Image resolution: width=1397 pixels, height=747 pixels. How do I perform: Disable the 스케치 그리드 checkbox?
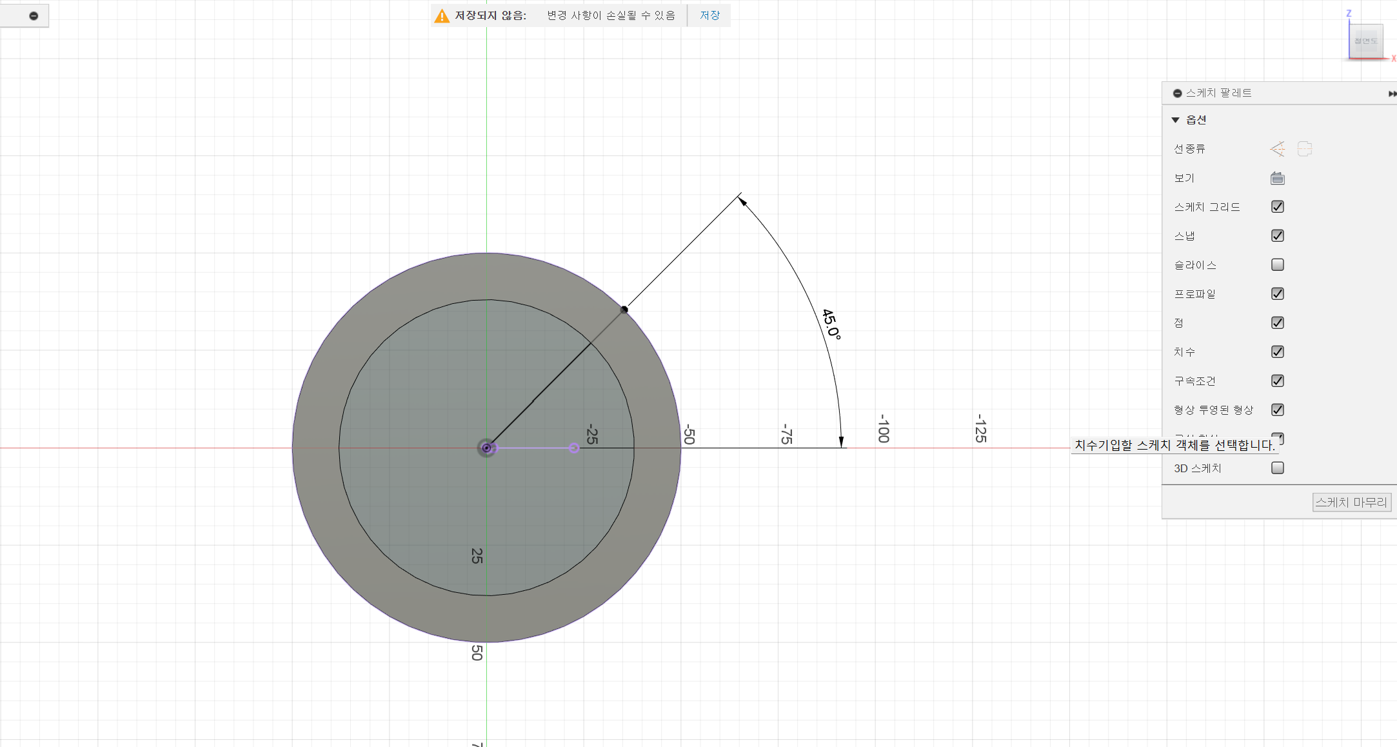(x=1277, y=207)
